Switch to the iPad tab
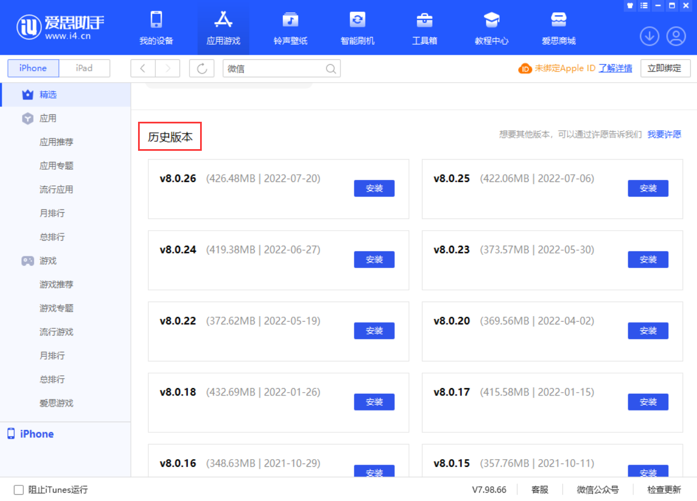This screenshot has height=501, width=697. point(84,68)
